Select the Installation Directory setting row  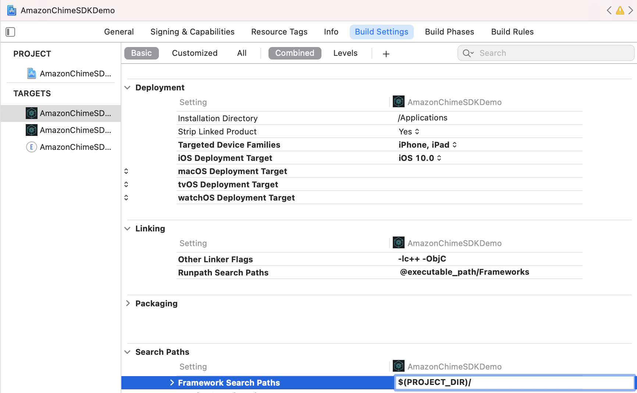coord(380,118)
